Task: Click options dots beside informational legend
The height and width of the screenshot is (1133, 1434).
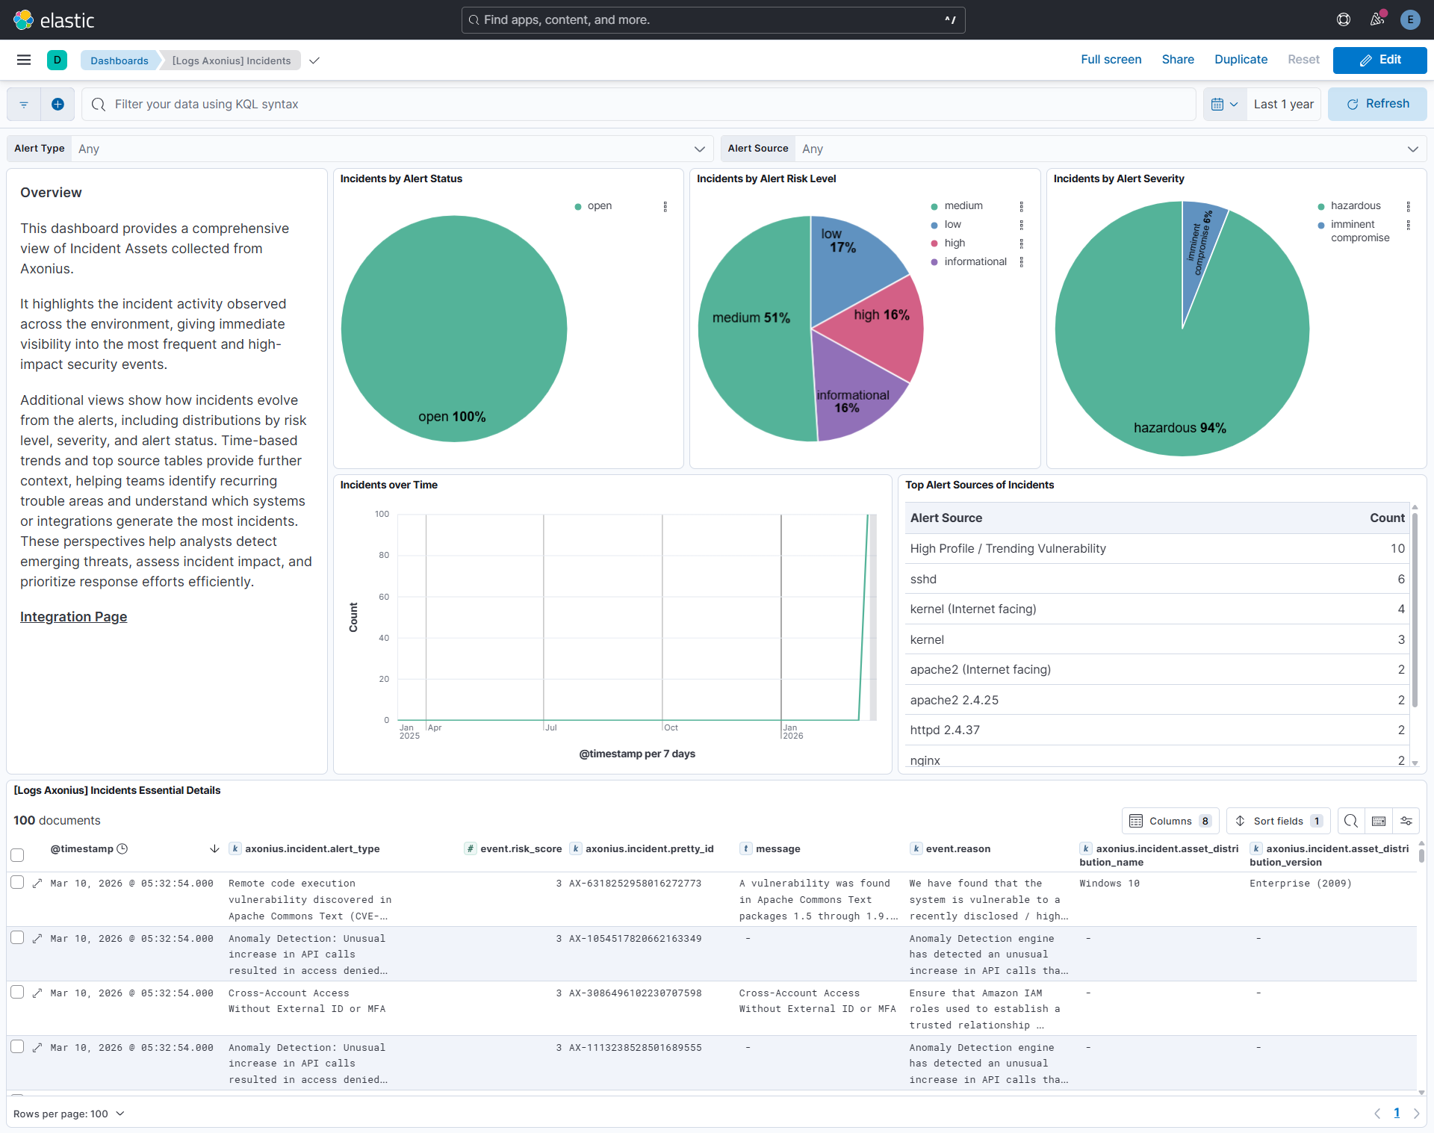Action: click(1021, 262)
